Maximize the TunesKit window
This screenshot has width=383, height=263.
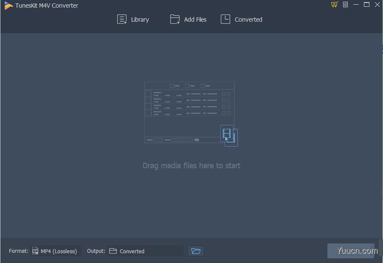tap(366, 5)
